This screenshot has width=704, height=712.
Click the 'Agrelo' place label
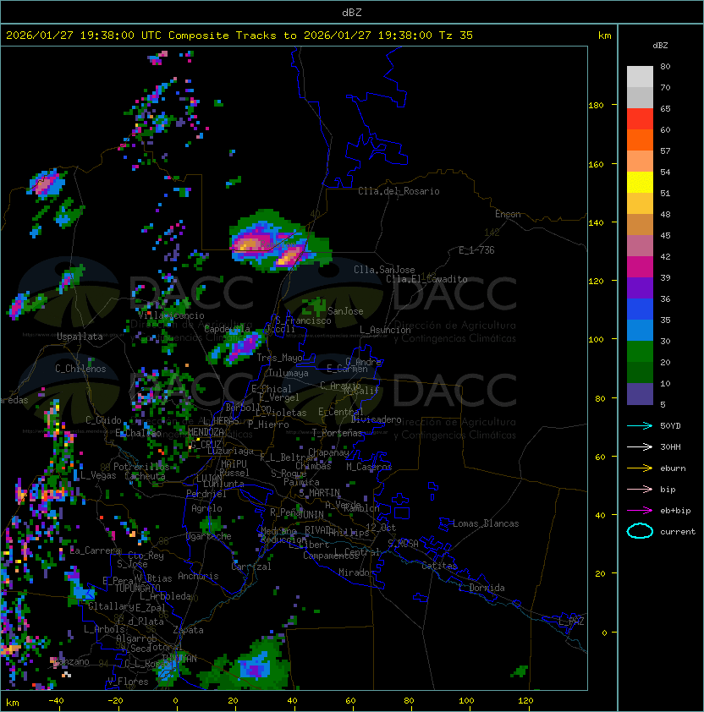206,508
